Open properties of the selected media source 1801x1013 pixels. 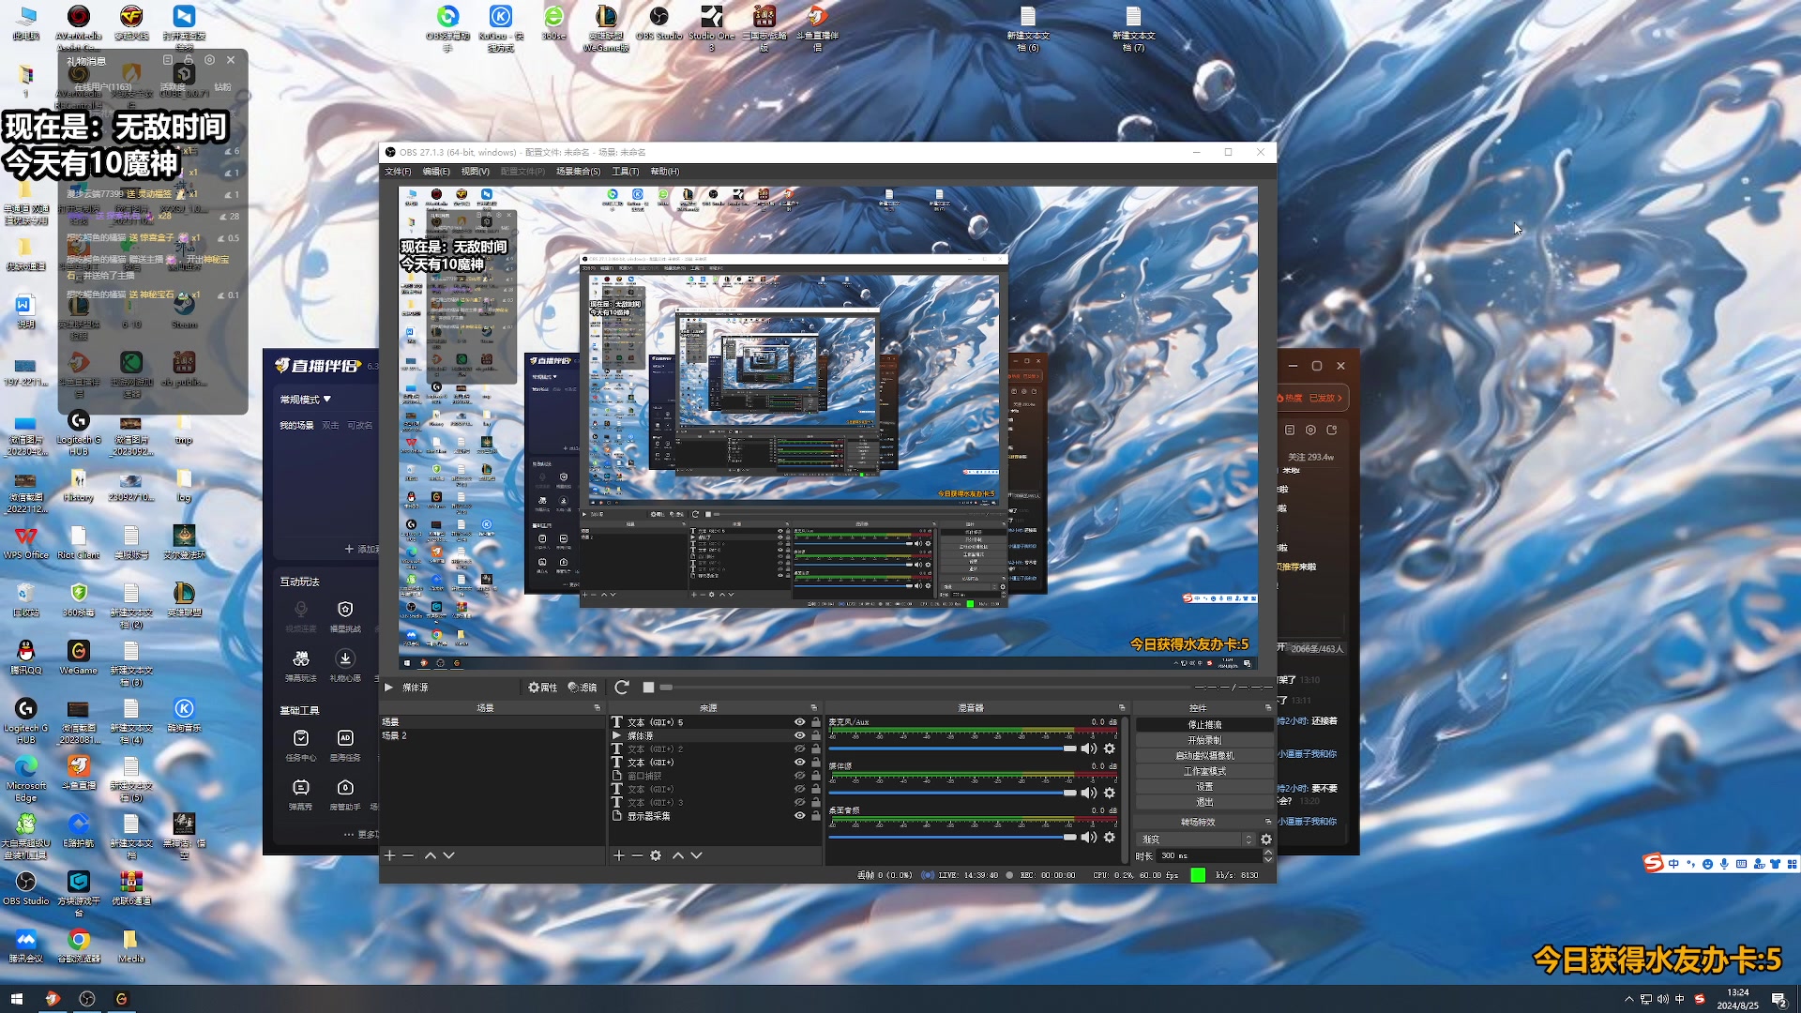coord(542,688)
